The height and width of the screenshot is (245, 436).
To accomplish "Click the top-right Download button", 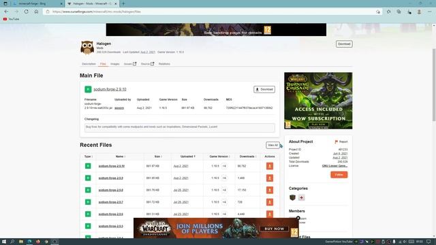I will click(344, 44).
